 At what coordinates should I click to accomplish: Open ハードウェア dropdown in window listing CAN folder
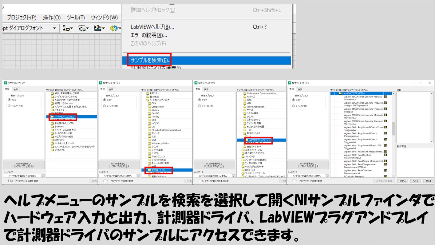[x=119, y=176]
